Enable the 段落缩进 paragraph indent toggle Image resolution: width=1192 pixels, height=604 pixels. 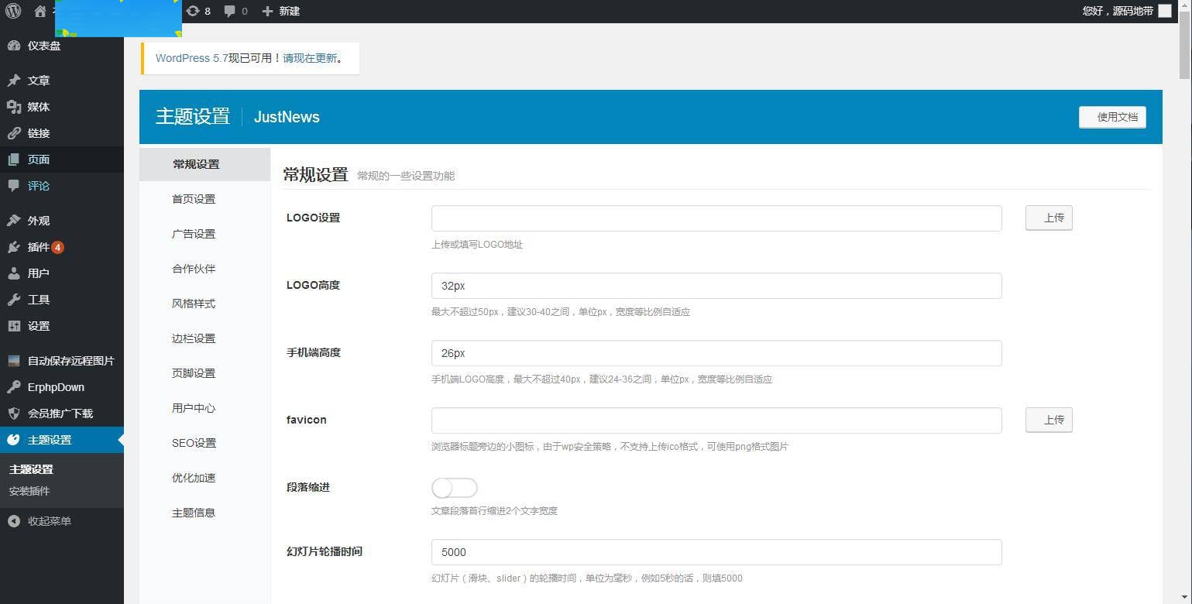pos(454,488)
